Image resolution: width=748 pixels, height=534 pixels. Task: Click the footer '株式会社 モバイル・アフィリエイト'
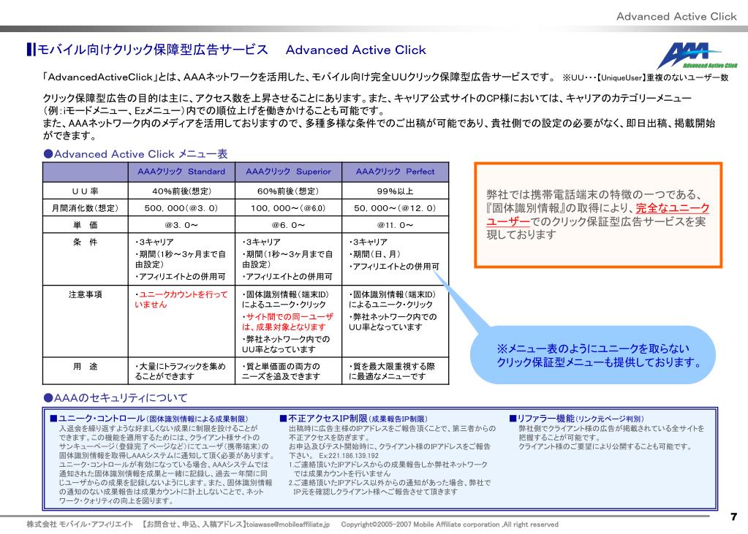pos(80,525)
